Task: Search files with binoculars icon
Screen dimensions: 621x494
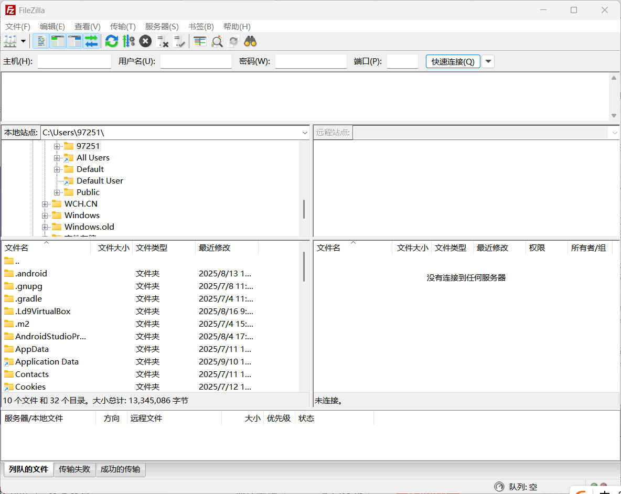Action: [x=251, y=41]
